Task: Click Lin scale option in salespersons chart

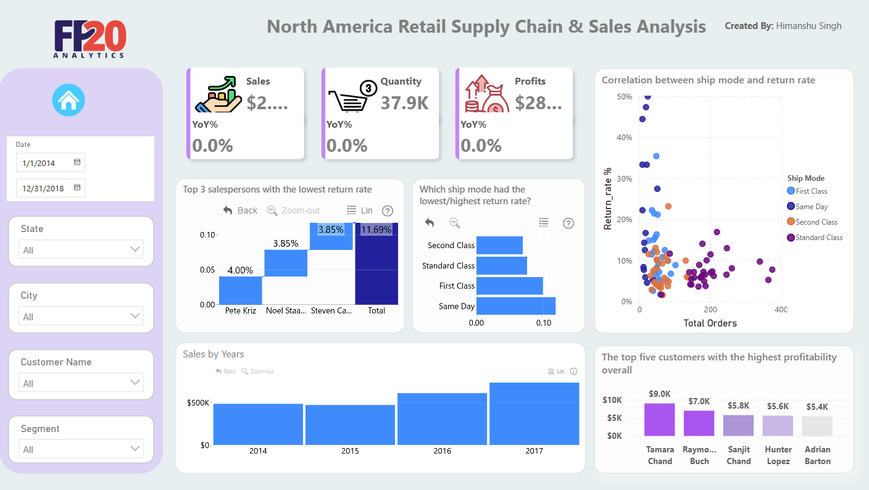Action: click(360, 210)
